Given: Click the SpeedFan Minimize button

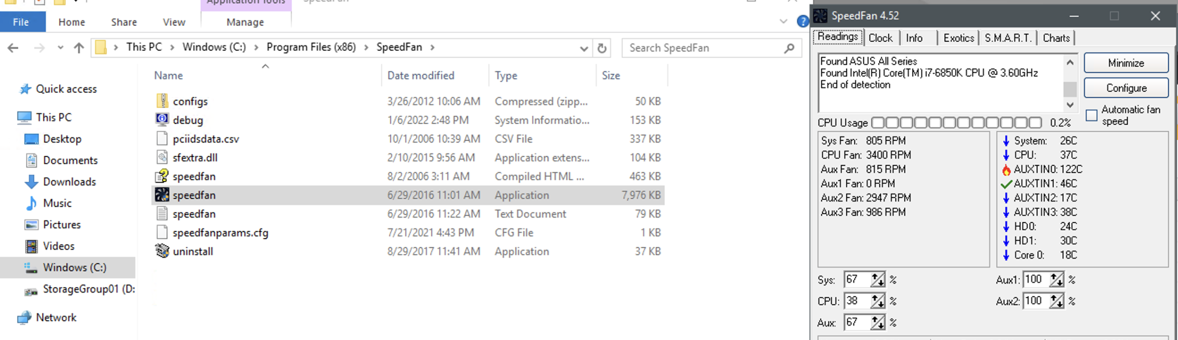Looking at the screenshot, I should coord(1126,63).
